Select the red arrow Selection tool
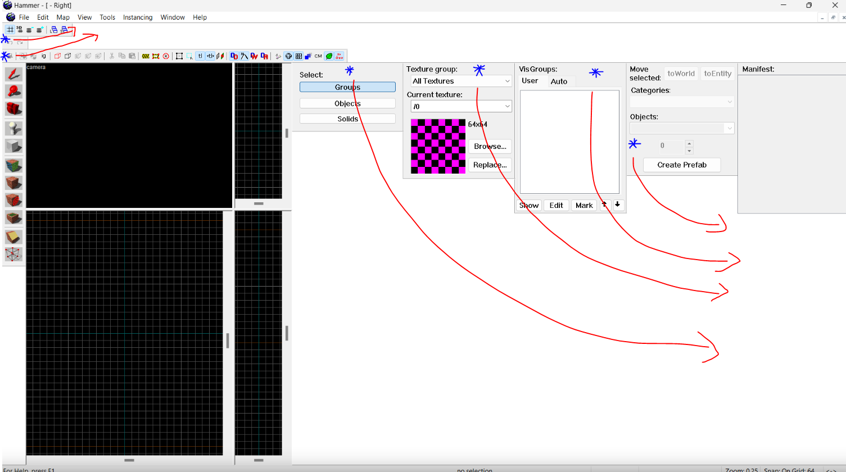The image size is (846, 472). (x=13, y=74)
